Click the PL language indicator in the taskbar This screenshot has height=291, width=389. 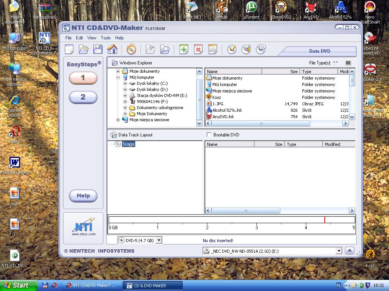tap(338, 285)
